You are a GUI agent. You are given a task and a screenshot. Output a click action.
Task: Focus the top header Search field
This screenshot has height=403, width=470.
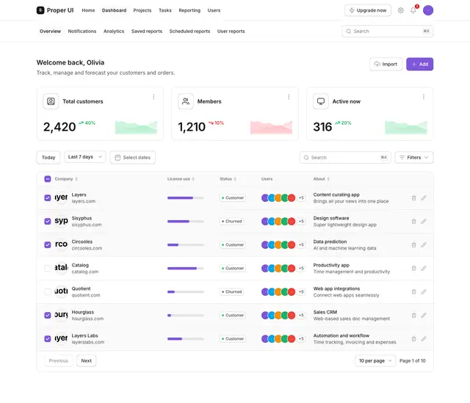pyautogui.click(x=387, y=31)
